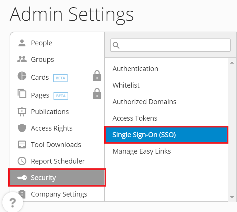Viewport: 237px width, 212px height.
Task: Click the Report Scheduler clock icon
Action: 22,161
